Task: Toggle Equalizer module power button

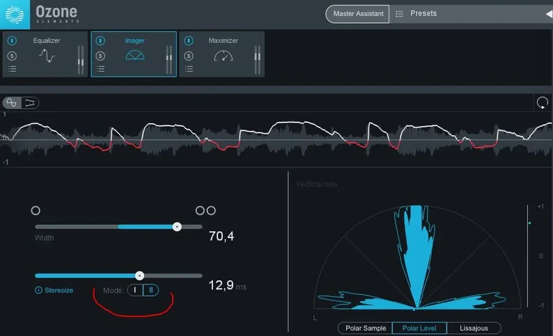Action: [12, 41]
